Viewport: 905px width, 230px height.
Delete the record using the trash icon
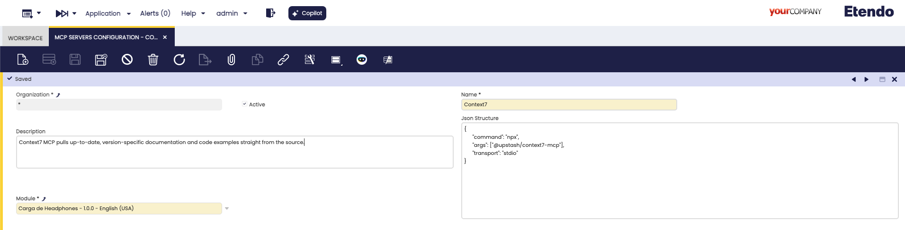[x=153, y=60]
